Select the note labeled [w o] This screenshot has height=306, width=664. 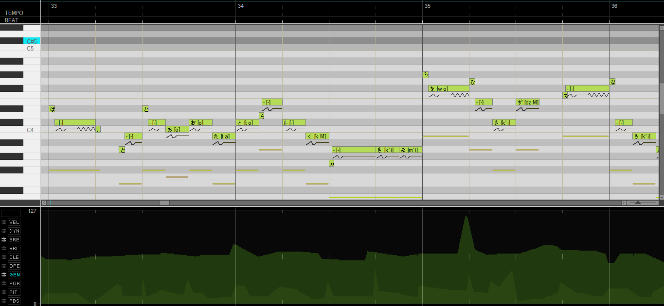(449, 88)
